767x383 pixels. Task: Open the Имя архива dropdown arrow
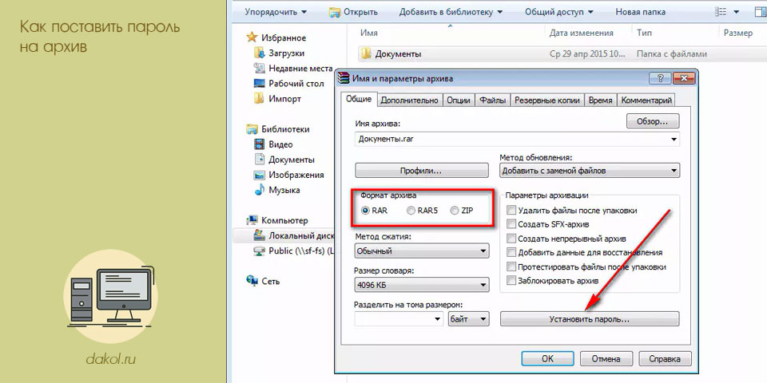pos(674,139)
